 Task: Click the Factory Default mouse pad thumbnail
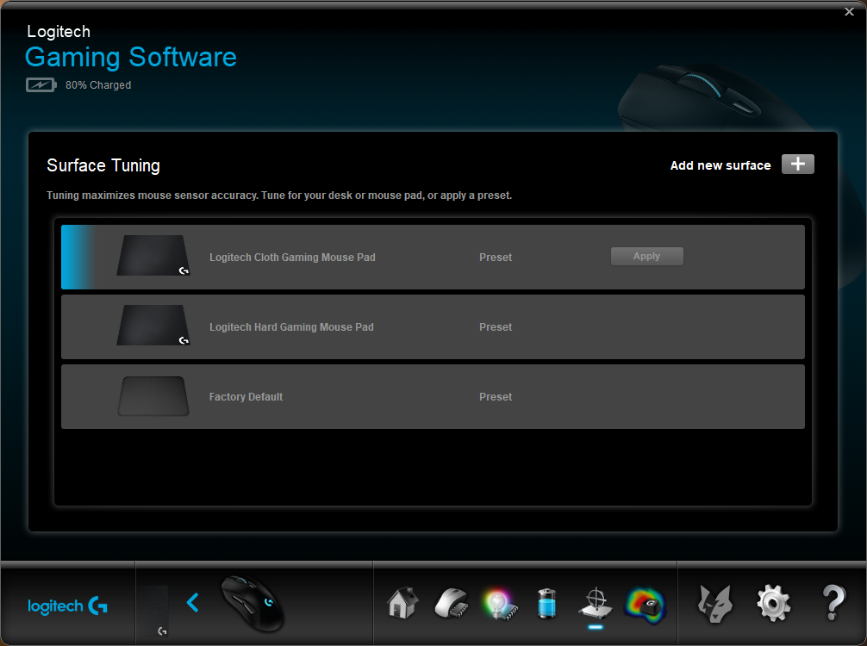153,396
